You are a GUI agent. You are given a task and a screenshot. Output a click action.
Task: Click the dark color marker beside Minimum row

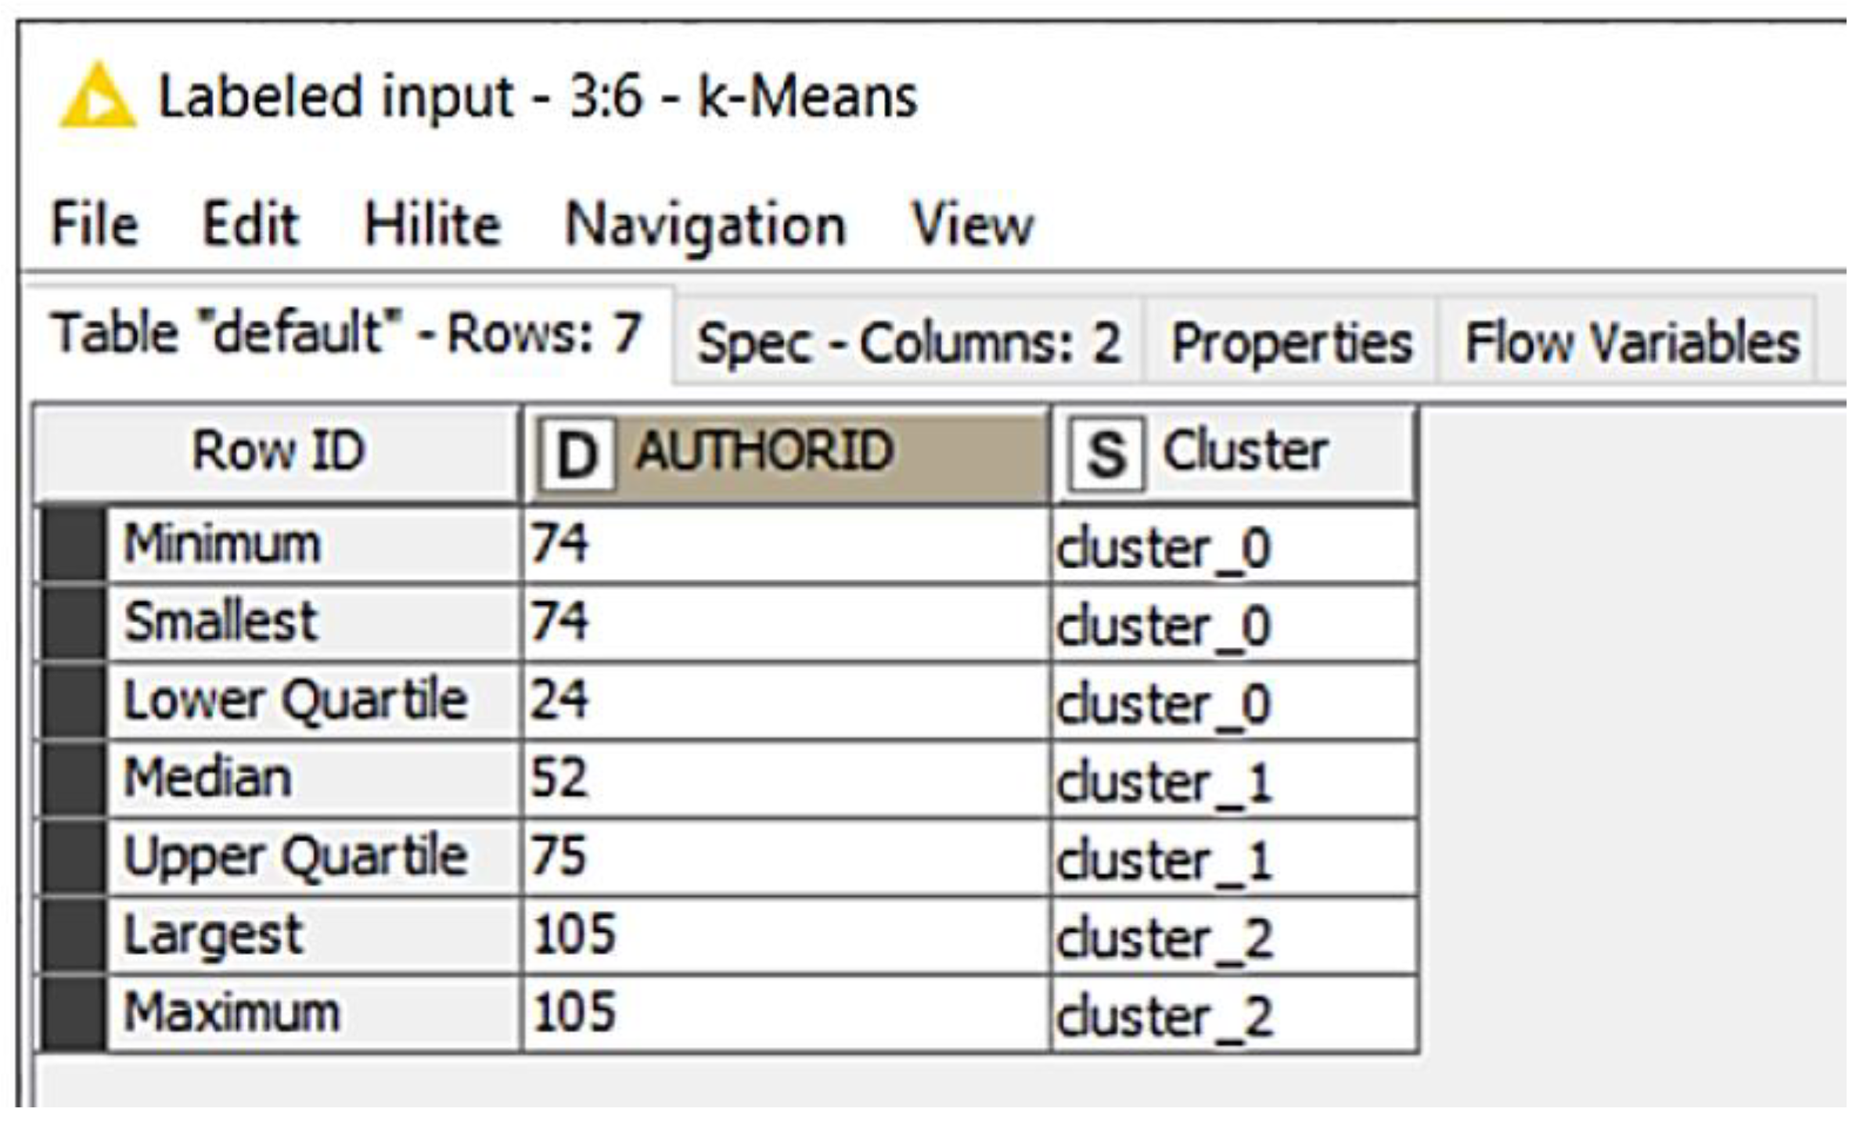tap(74, 545)
